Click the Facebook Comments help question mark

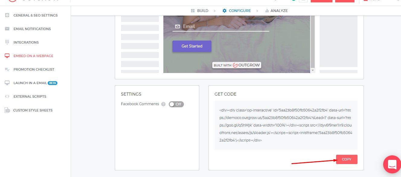(x=163, y=104)
